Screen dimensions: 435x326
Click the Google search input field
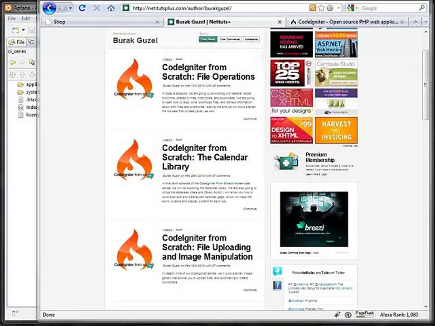coord(388,8)
